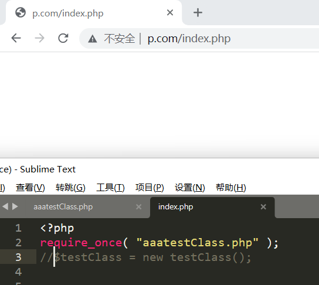
Task: Open the 项目(P) menu
Action: tap(150, 188)
